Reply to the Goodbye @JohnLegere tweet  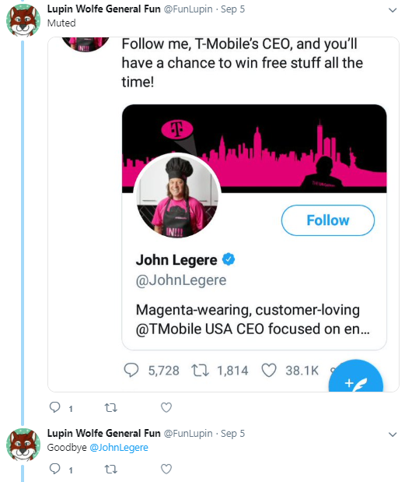[x=55, y=469]
